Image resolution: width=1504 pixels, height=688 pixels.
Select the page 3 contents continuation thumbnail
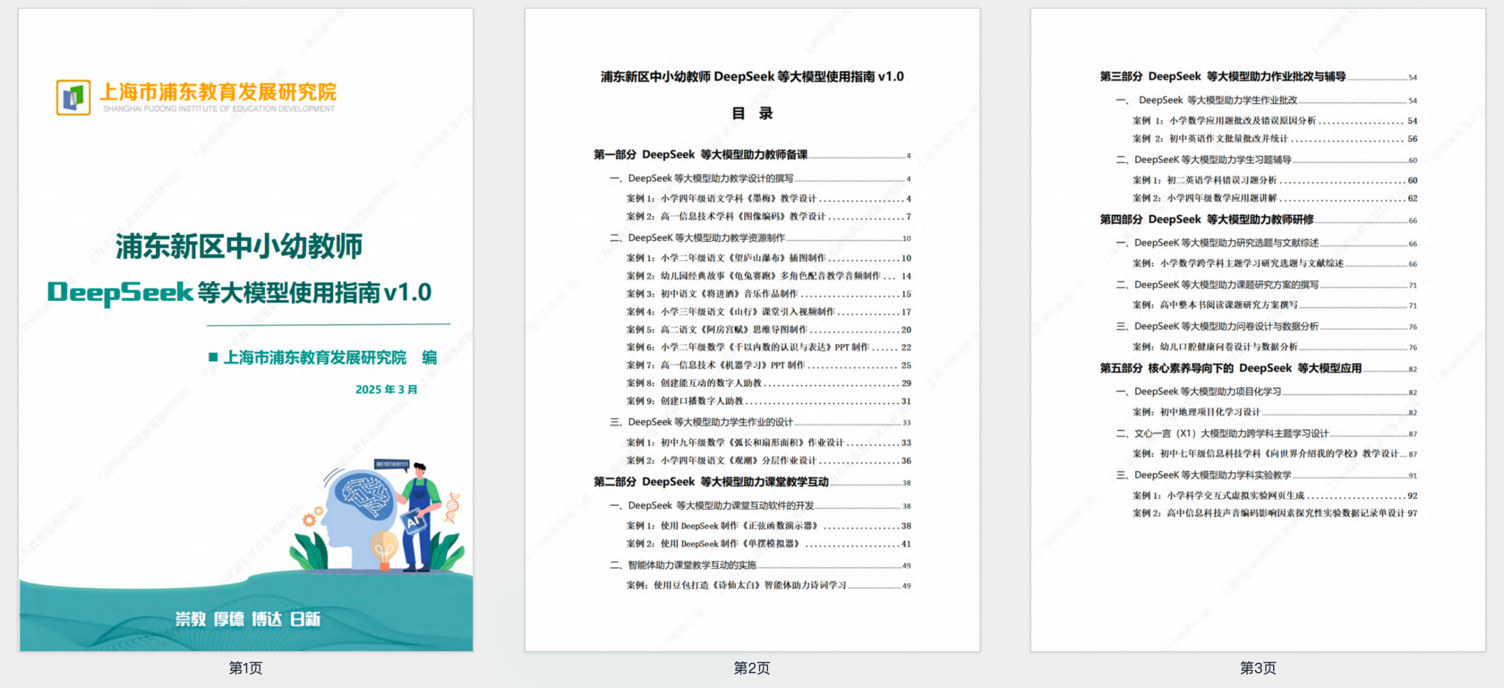(x=1258, y=329)
